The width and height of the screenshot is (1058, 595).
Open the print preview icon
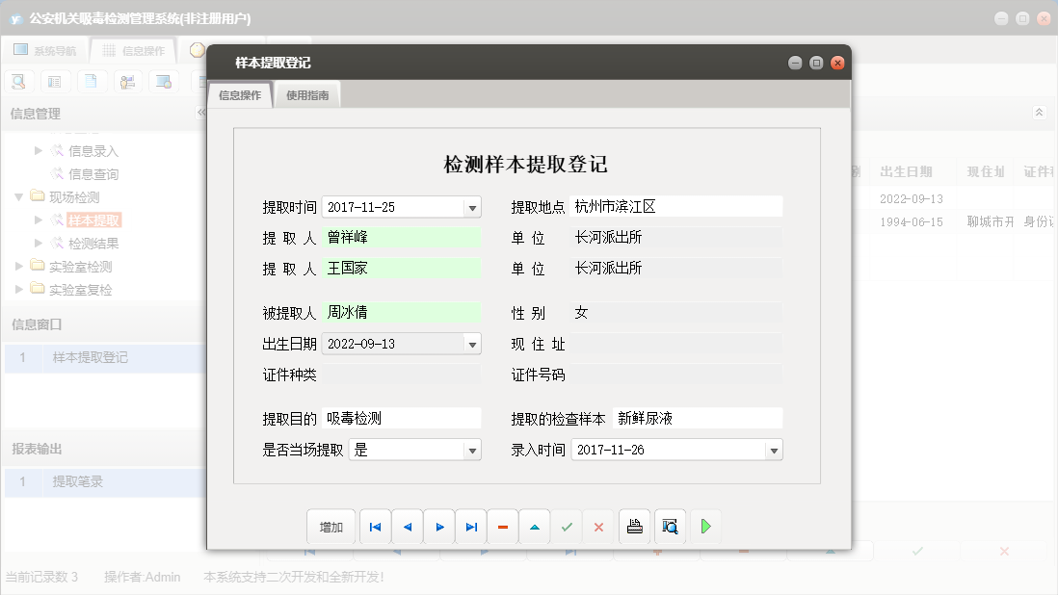point(670,527)
